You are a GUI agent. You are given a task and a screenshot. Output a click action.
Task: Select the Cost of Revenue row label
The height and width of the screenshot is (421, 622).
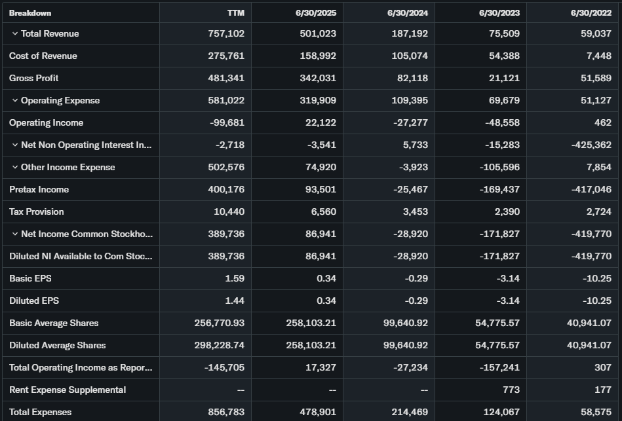point(43,56)
